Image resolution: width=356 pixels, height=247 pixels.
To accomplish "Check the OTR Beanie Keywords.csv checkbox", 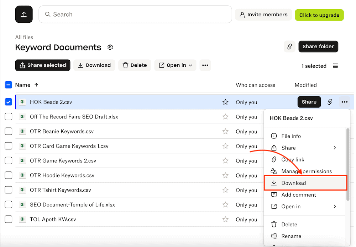I will click(9, 131).
